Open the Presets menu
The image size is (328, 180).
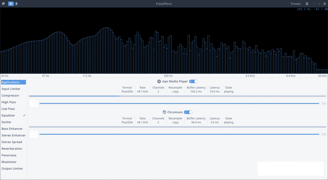click(x=296, y=4)
